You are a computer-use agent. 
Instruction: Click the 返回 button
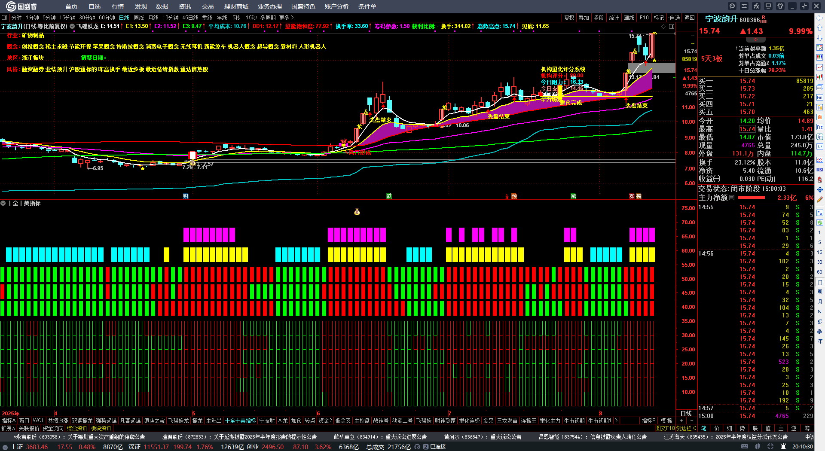[x=690, y=18]
